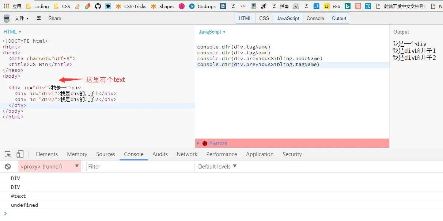Open the Bing bookmark icon

coord(348,6)
